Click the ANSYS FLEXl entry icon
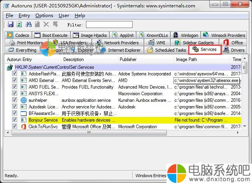 (x=24, y=94)
